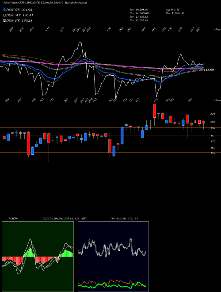Select the DOW PT: 199.28 label
The image size is (221, 292).
(x=19, y=20)
